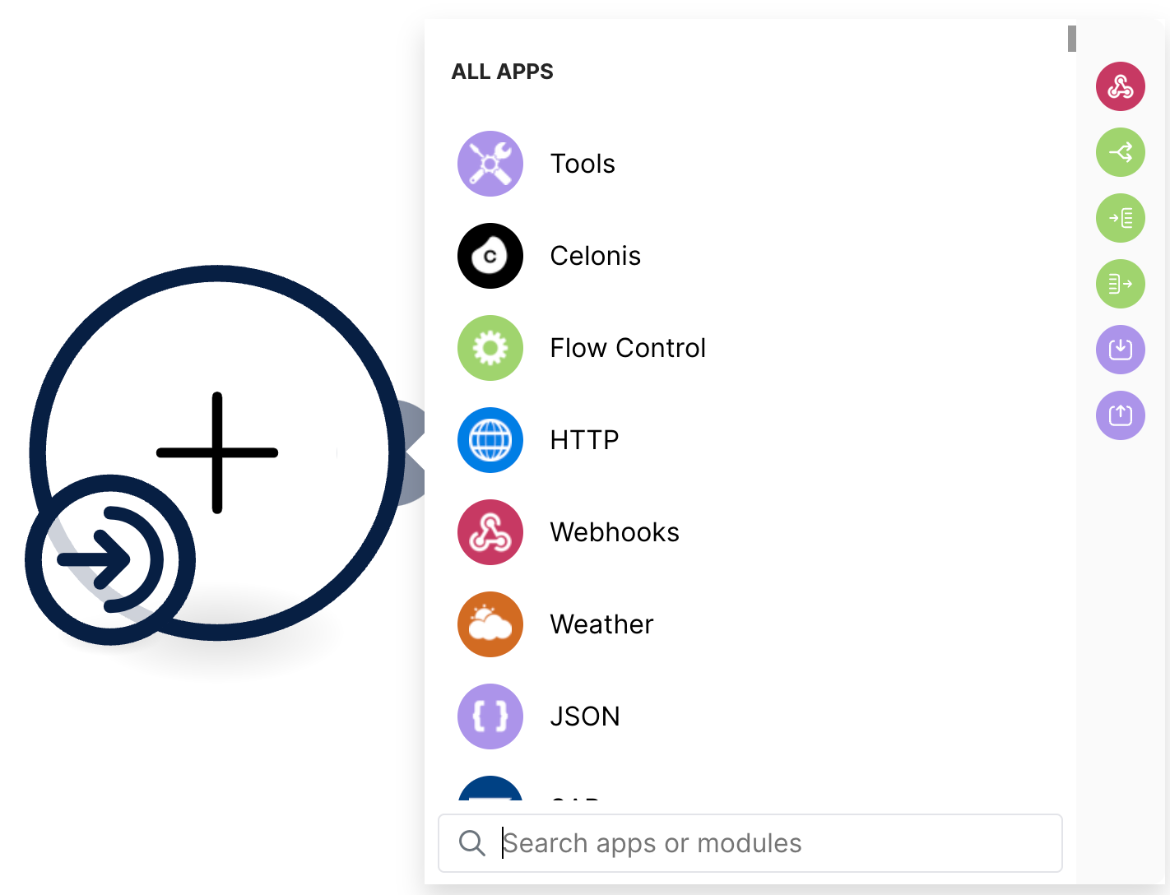Select the HTTP globe icon
Screen dimensions: 1170x895
click(x=490, y=440)
